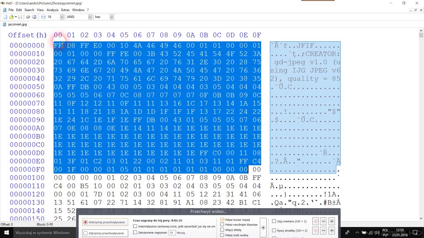
Task: Click the volume speaker tray icon
Action: click(377, 233)
